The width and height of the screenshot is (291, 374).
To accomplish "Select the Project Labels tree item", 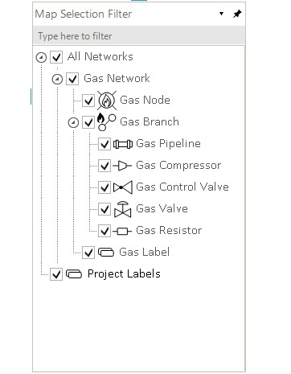I will point(124,274).
